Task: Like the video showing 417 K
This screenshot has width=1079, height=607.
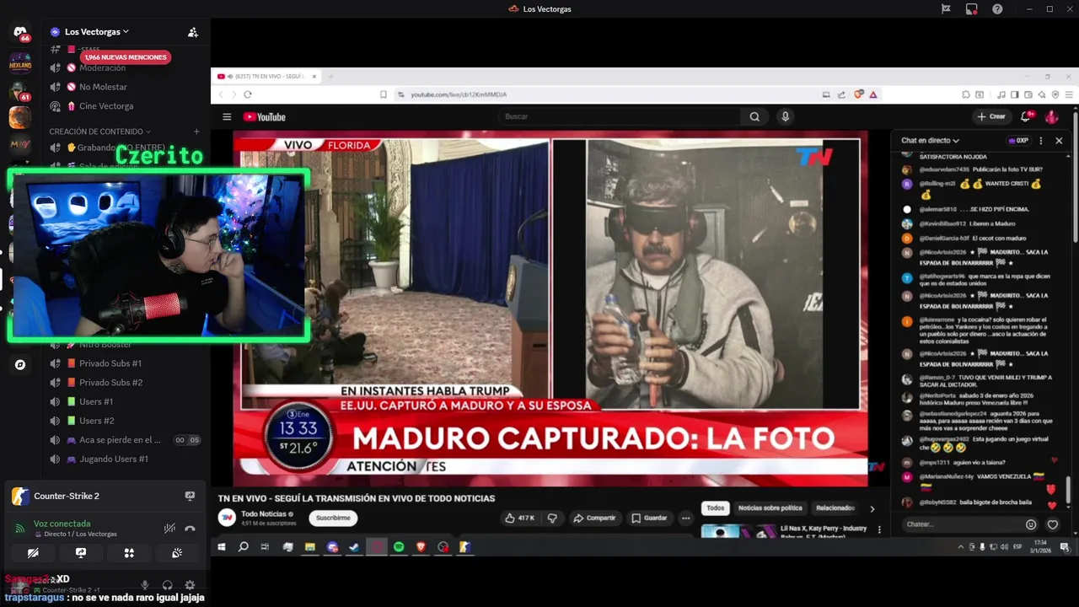Action: click(521, 518)
